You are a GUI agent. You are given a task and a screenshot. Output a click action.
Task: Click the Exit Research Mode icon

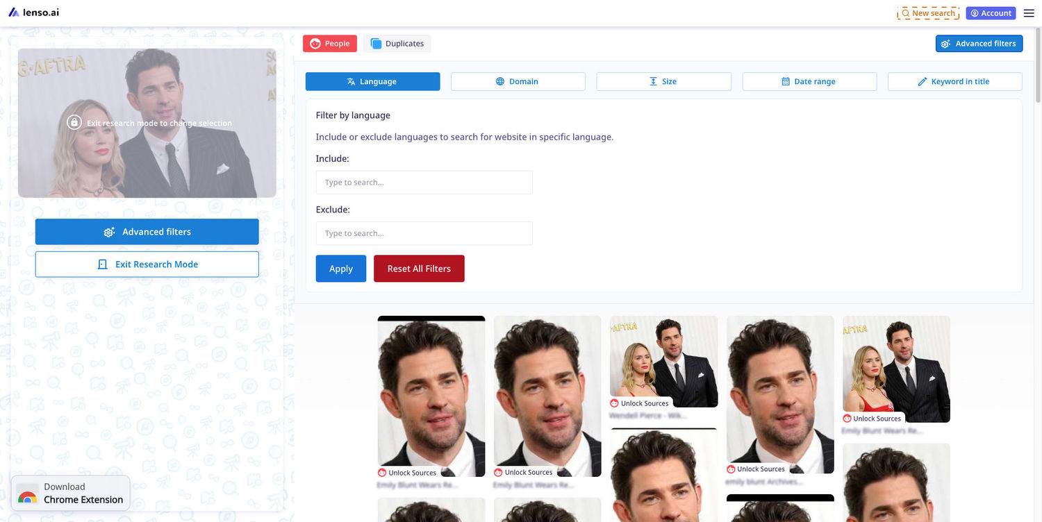point(101,264)
